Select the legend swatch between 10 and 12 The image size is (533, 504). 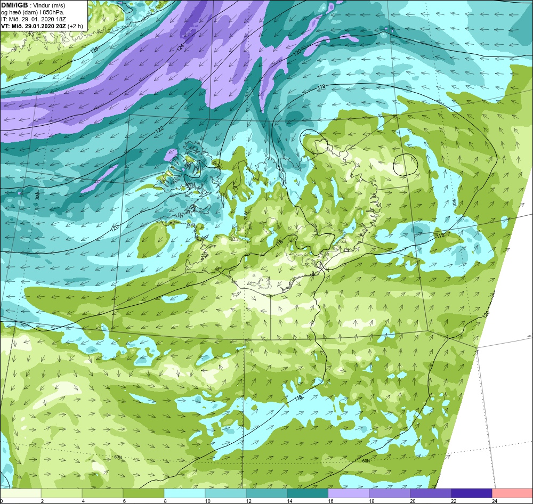(225, 493)
